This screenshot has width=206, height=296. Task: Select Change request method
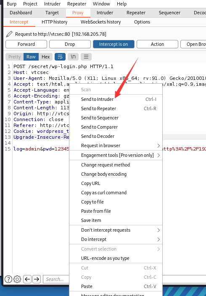coord(116,165)
